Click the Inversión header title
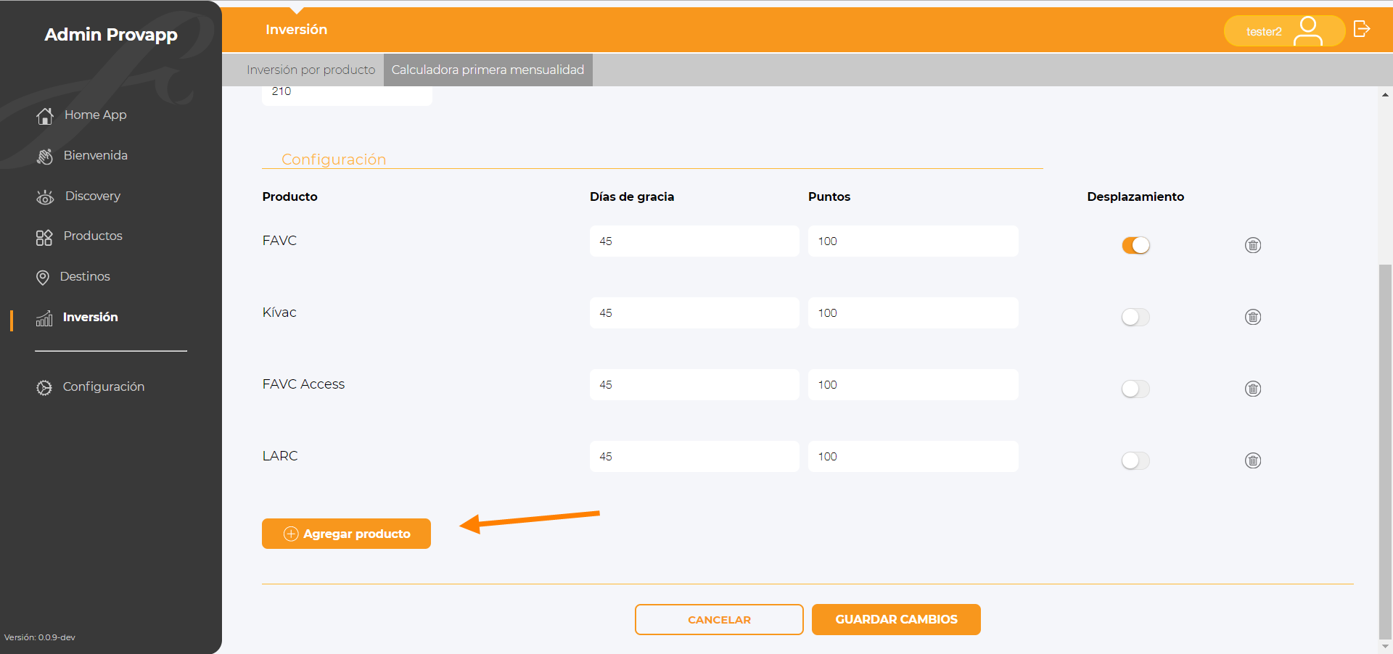 296,30
